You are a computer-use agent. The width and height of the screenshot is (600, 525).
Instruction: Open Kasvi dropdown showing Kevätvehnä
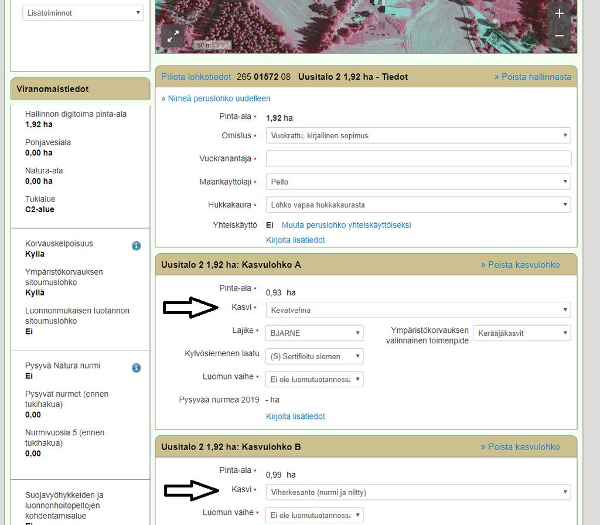pyautogui.click(x=418, y=310)
